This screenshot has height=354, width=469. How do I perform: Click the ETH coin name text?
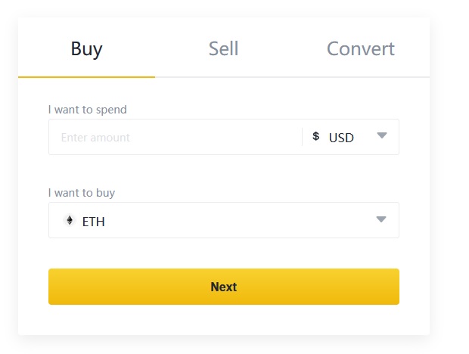[x=94, y=222]
